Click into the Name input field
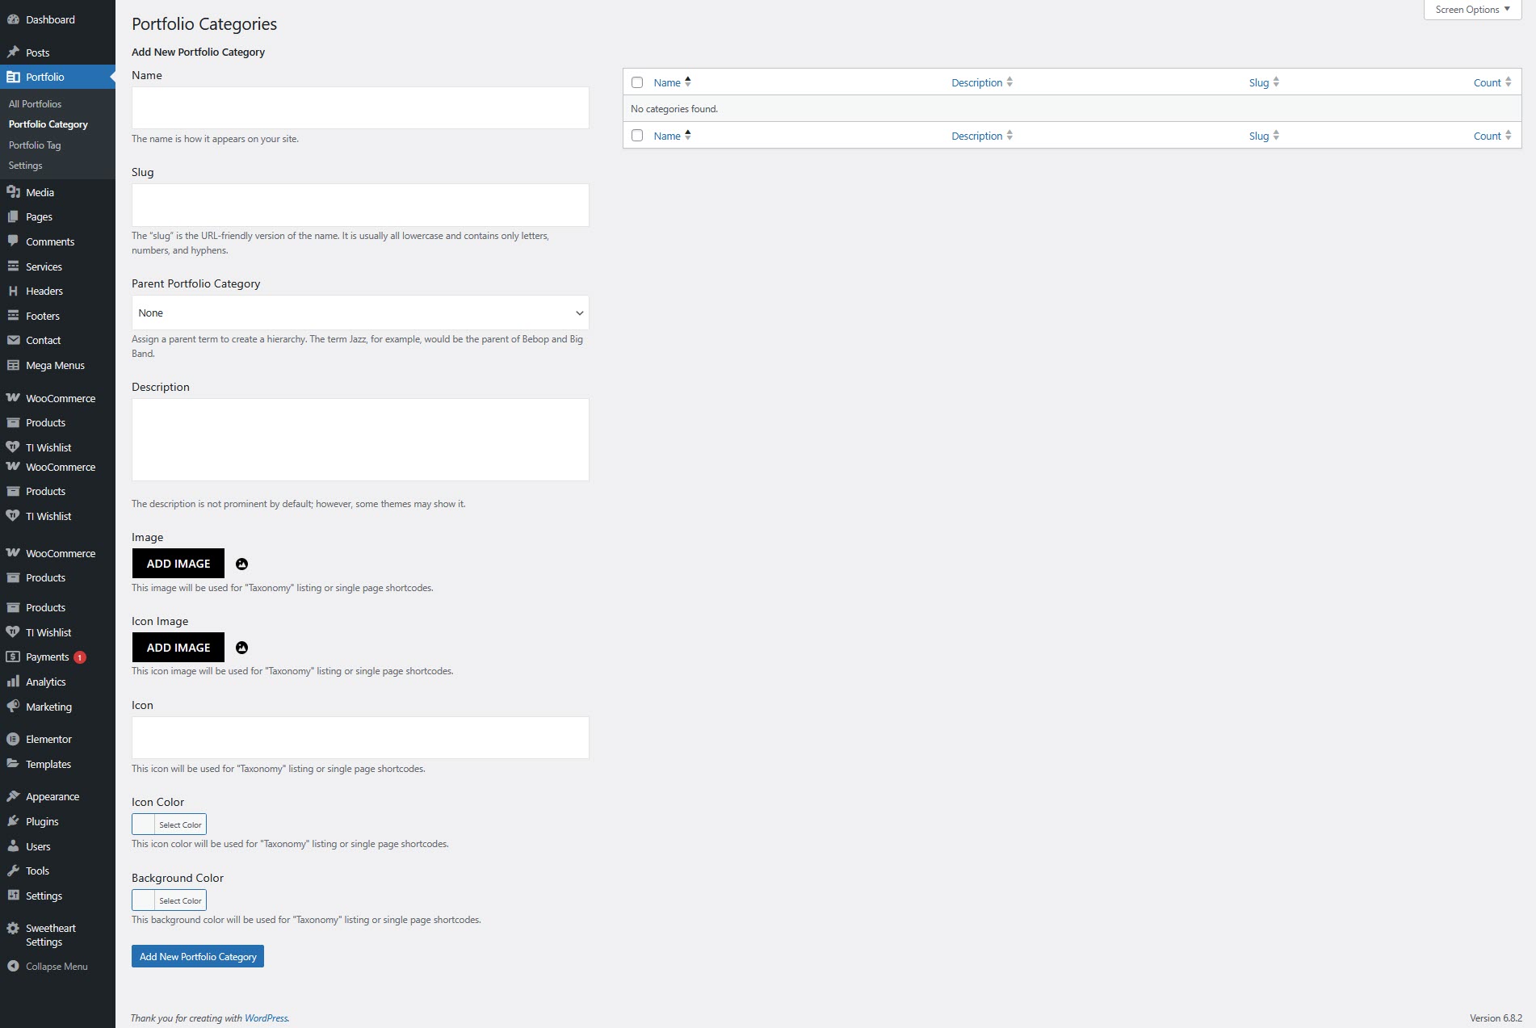Screen dimensions: 1536x1028 pyautogui.click(x=360, y=107)
